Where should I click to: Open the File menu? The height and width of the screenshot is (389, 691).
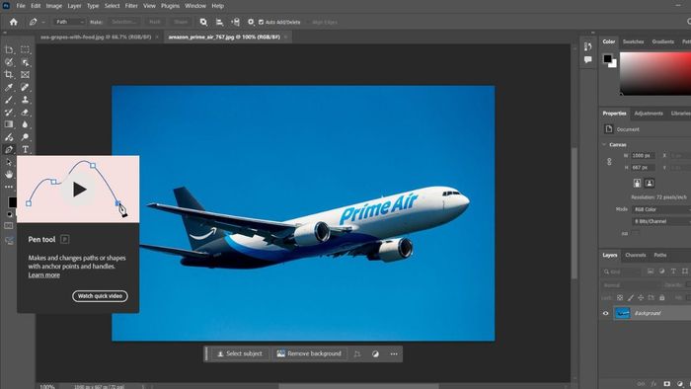[x=21, y=6]
